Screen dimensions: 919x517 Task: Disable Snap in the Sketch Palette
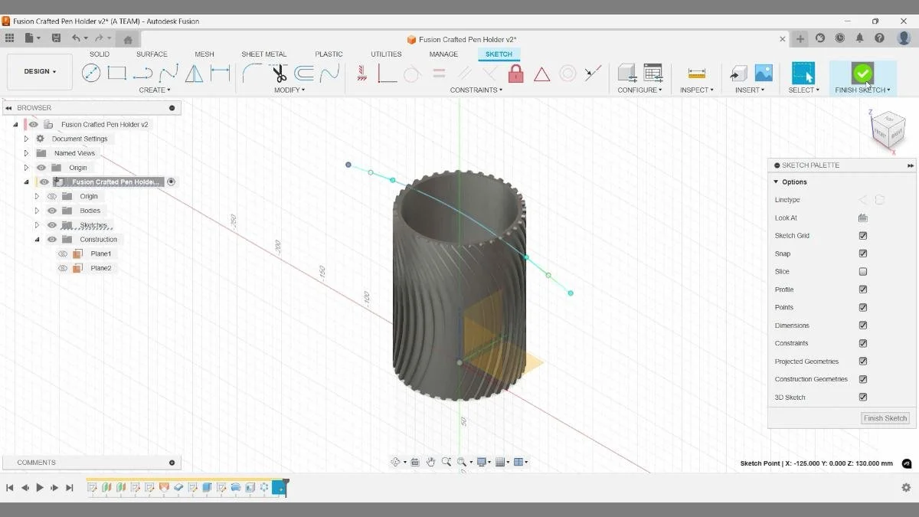863,253
